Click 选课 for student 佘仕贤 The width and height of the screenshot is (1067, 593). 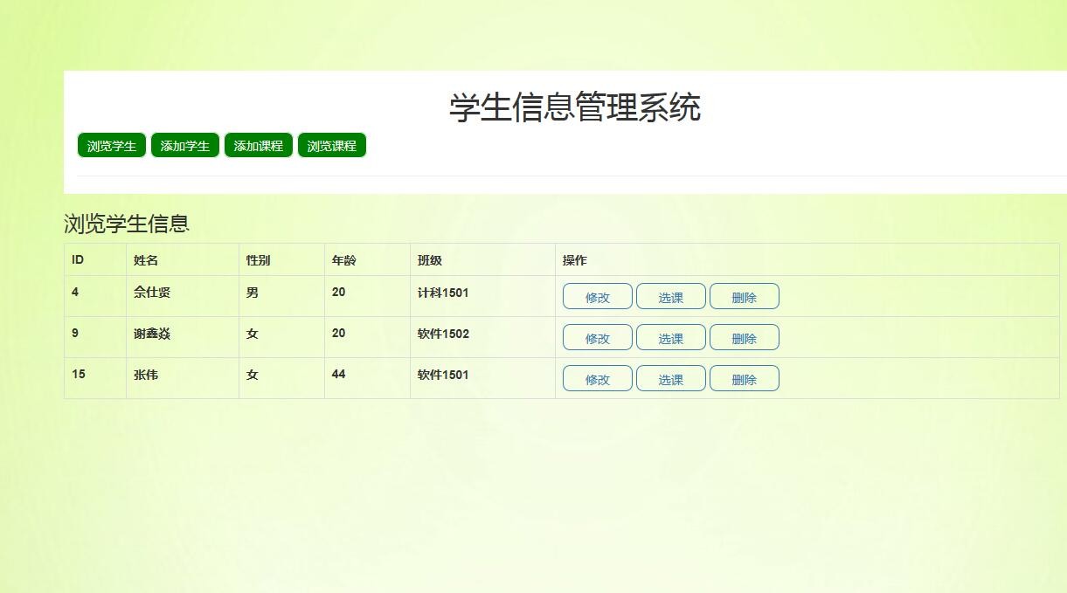(671, 297)
